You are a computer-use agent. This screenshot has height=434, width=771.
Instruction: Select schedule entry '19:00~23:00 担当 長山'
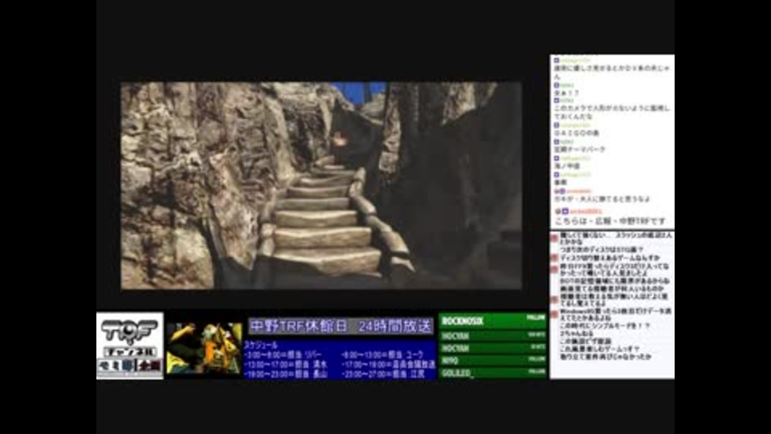click(286, 374)
